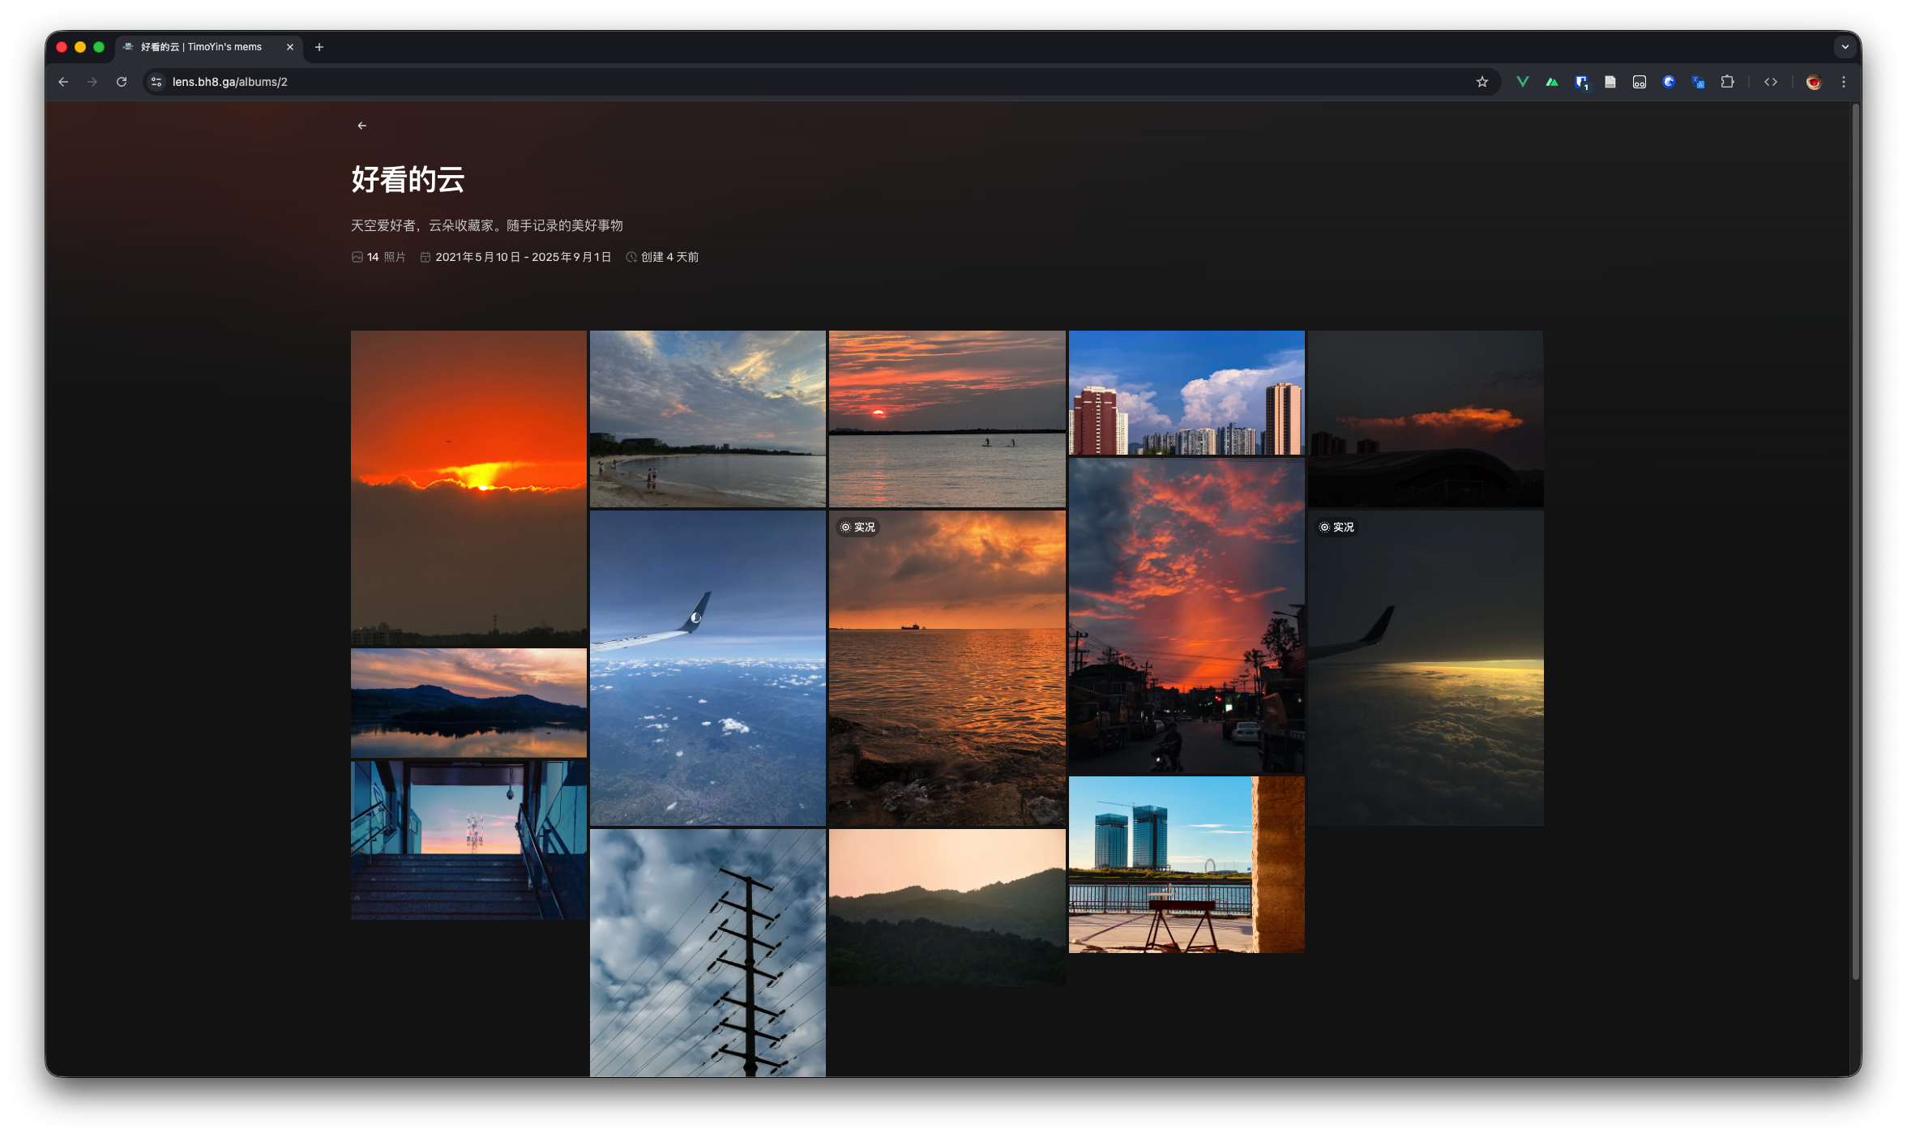Viewport: 1907px width, 1137px height.
Task: Open Google Translate extension
Action: pyautogui.click(x=1698, y=82)
